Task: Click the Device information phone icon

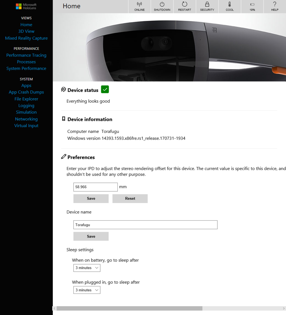Action: (x=63, y=119)
